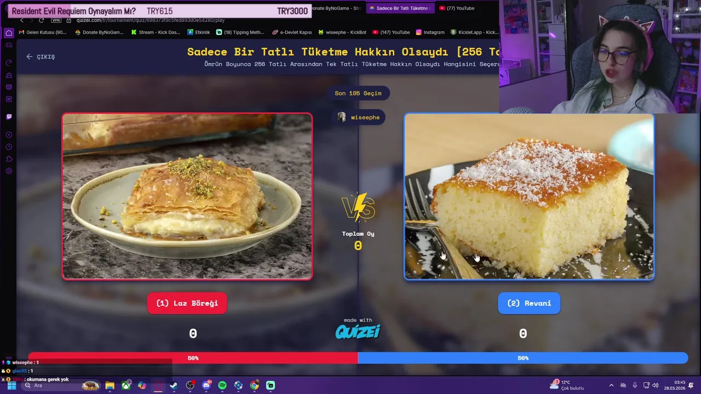Click the Toplam Oy counter
Screen dimensions: 701x394
tap(358, 241)
